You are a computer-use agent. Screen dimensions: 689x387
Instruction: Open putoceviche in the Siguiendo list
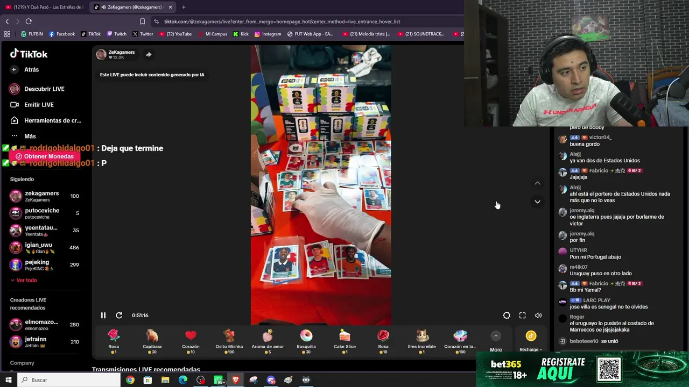(x=44, y=213)
